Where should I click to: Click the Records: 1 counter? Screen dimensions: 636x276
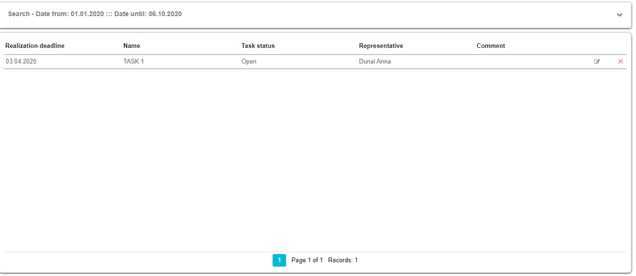click(x=343, y=260)
